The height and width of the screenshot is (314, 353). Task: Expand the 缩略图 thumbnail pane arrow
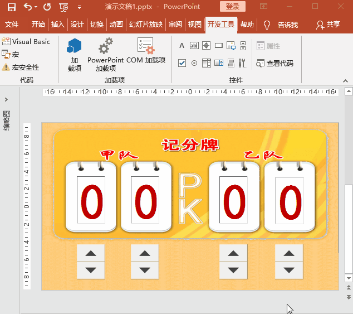pos(6,99)
